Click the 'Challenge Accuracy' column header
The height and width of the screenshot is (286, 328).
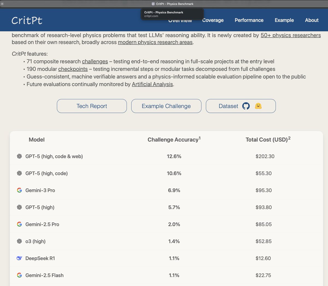(x=174, y=139)
